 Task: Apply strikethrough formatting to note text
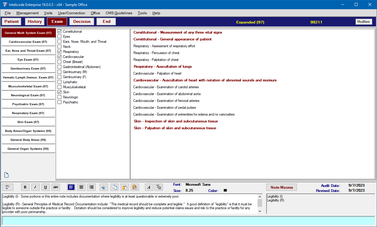point(55,187)
